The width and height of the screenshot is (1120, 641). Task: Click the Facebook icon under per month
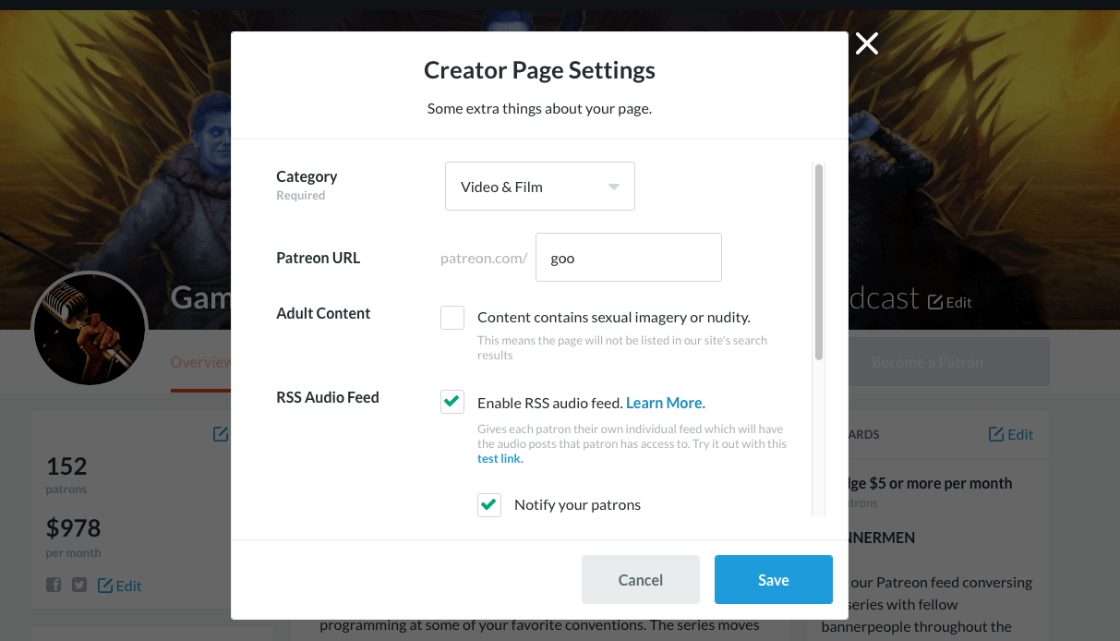[54, 585]
